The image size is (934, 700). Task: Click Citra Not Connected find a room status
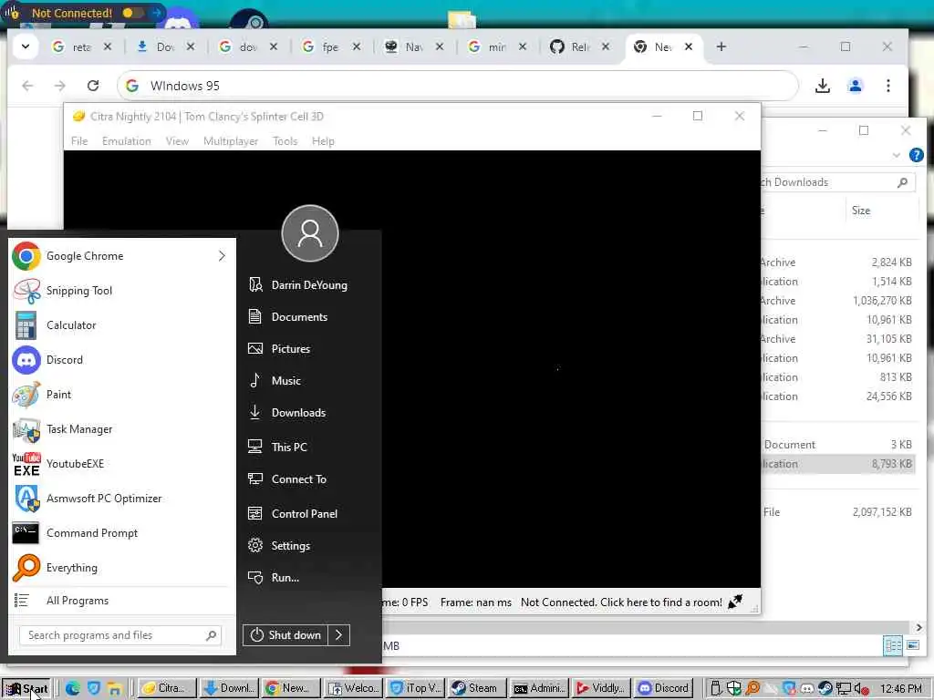(621, 602)
